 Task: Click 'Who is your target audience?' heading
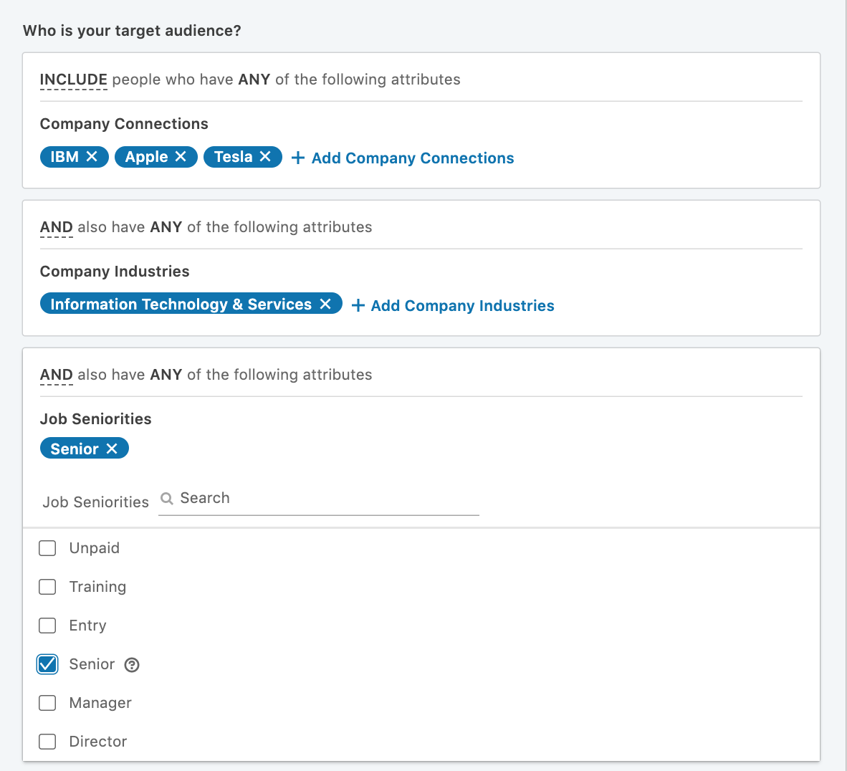(132, 31)
